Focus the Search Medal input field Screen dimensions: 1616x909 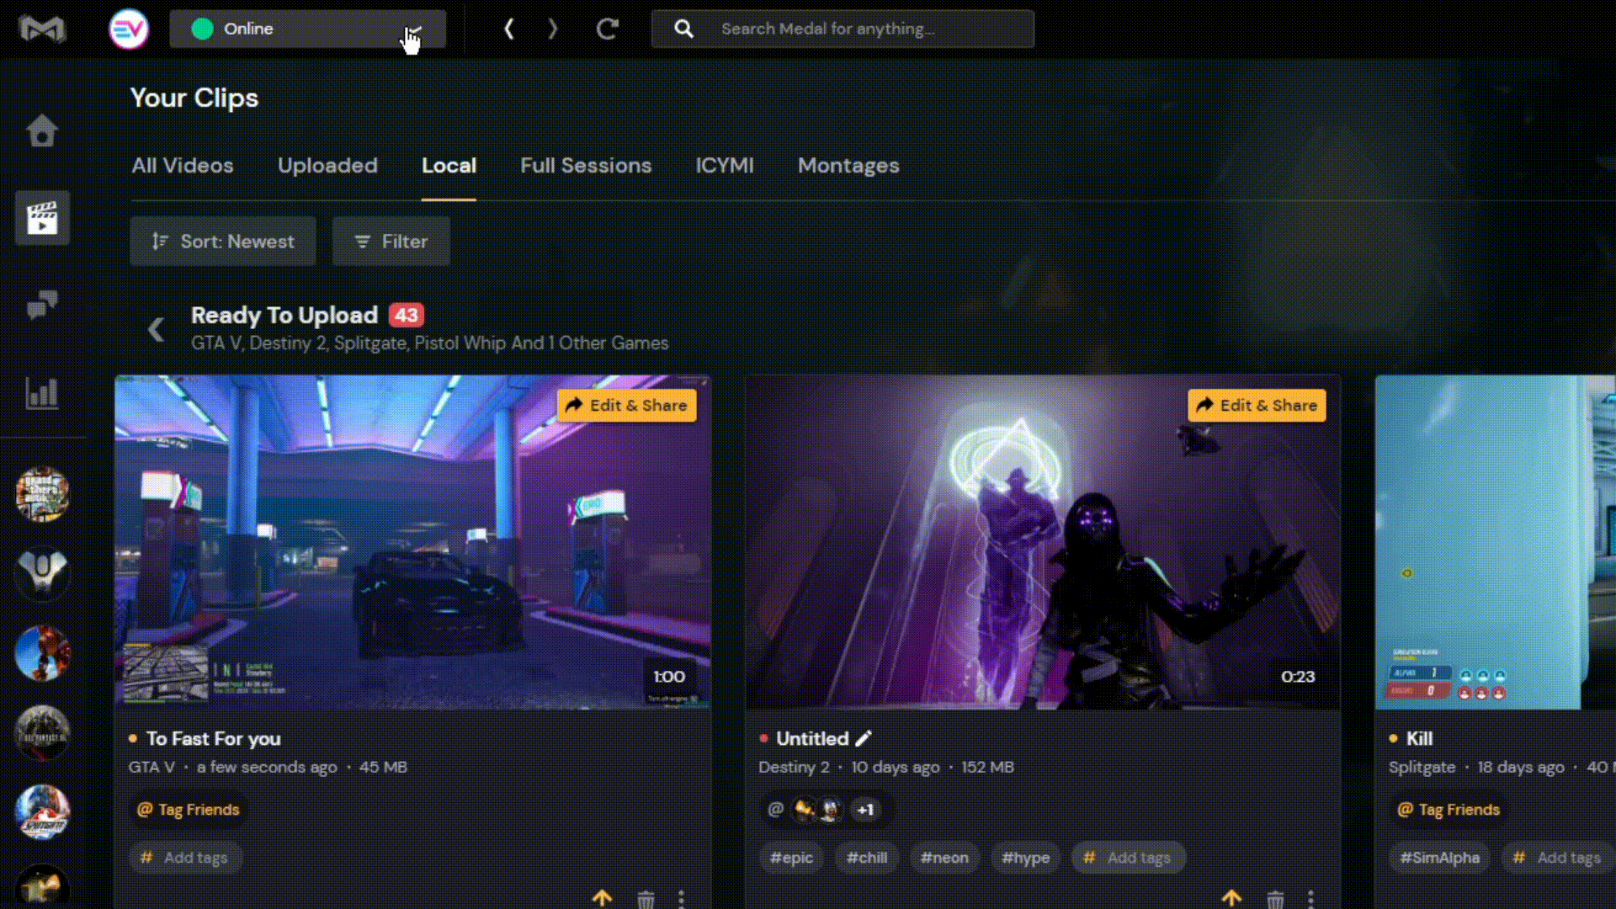(x=843, y=29)
